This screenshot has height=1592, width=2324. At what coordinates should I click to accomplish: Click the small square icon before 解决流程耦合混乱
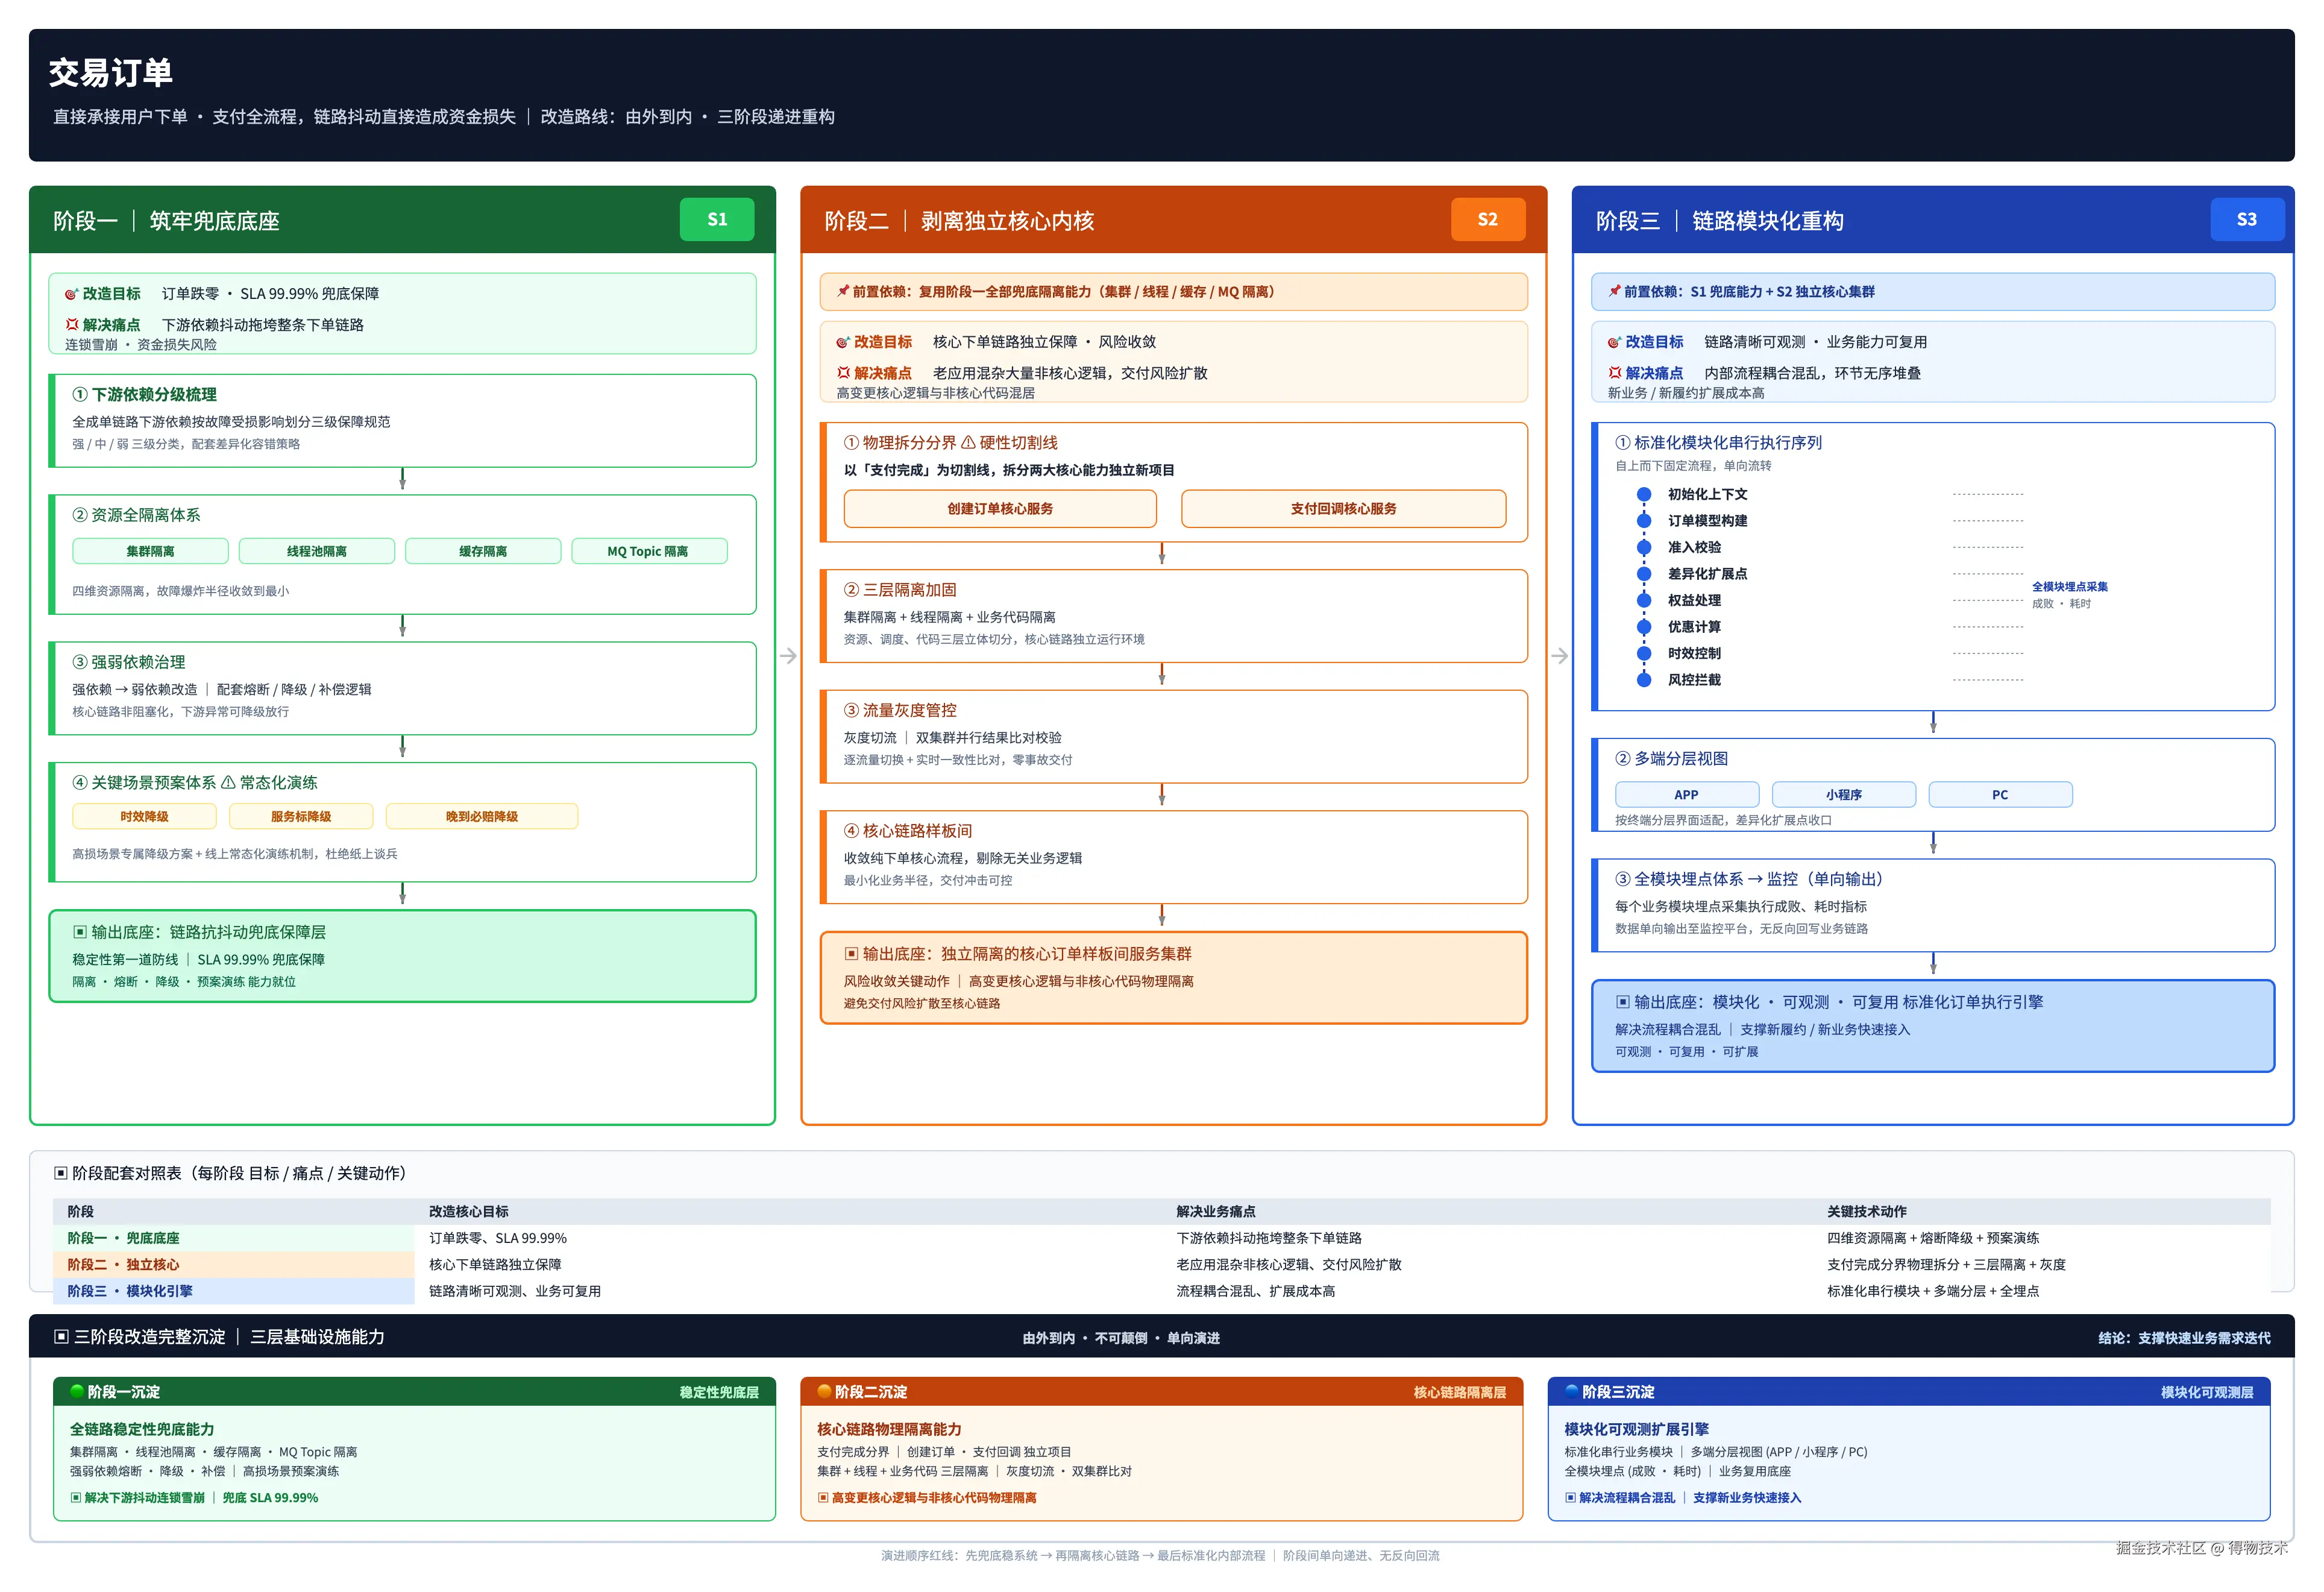click(x=1570, y=1498)
